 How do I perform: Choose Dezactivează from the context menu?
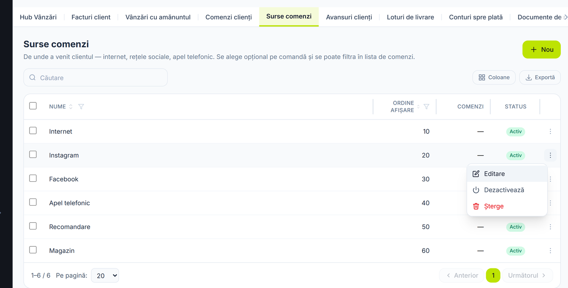pos(507,190)
